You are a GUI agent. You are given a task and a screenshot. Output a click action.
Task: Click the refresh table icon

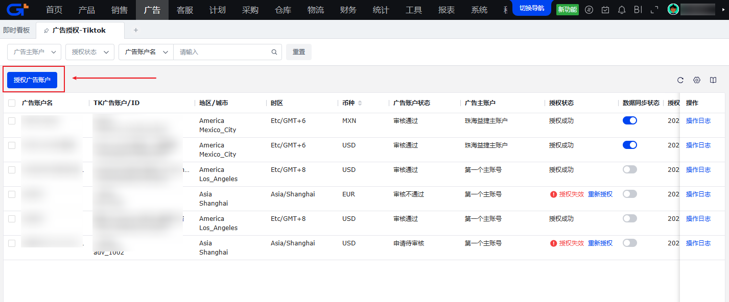coord(680,80)
